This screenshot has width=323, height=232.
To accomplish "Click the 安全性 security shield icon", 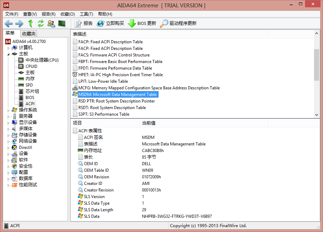I will tap(15, 166).
